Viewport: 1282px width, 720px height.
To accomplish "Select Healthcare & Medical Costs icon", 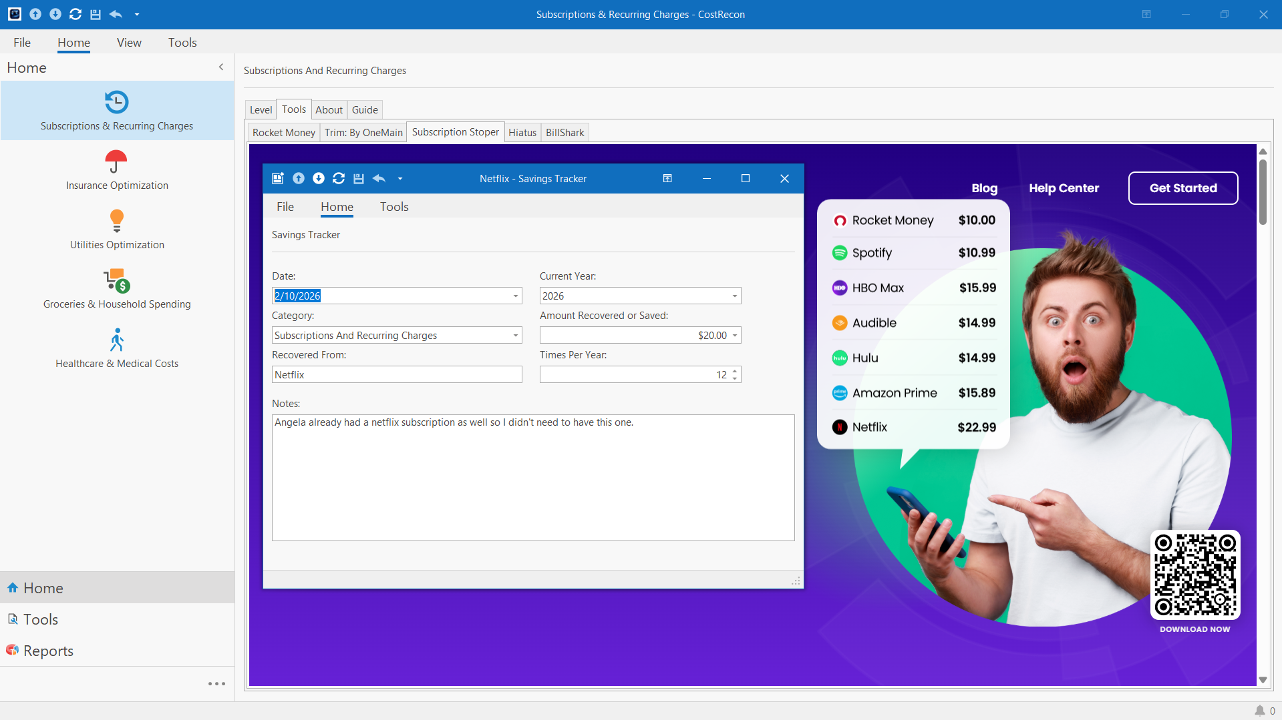I will click(x=116, y=340).
